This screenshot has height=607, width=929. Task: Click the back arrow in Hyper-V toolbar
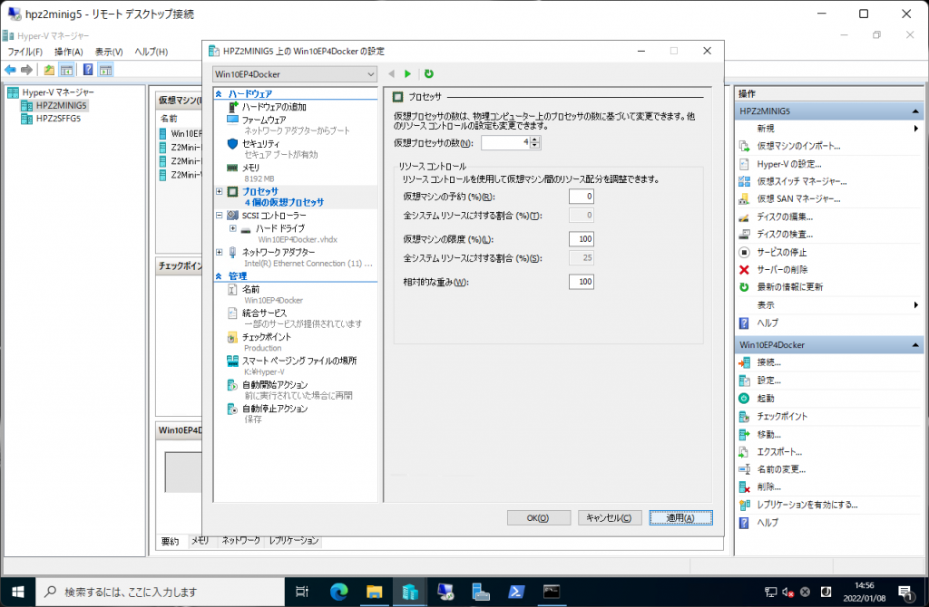click(10, 71)
